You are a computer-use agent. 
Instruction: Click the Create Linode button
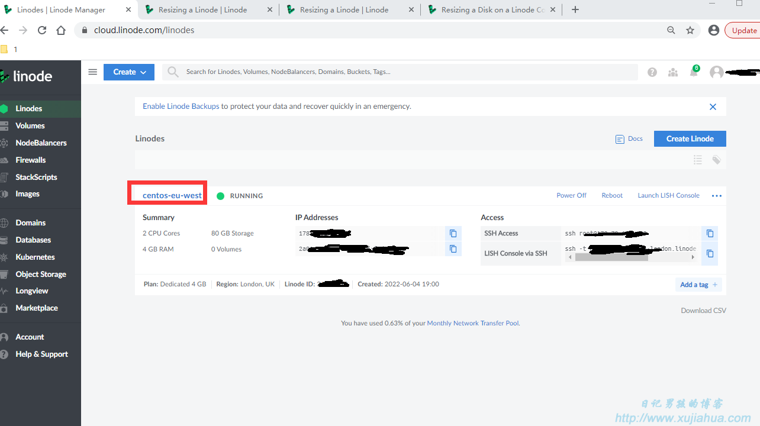click(x=690, y=138)
